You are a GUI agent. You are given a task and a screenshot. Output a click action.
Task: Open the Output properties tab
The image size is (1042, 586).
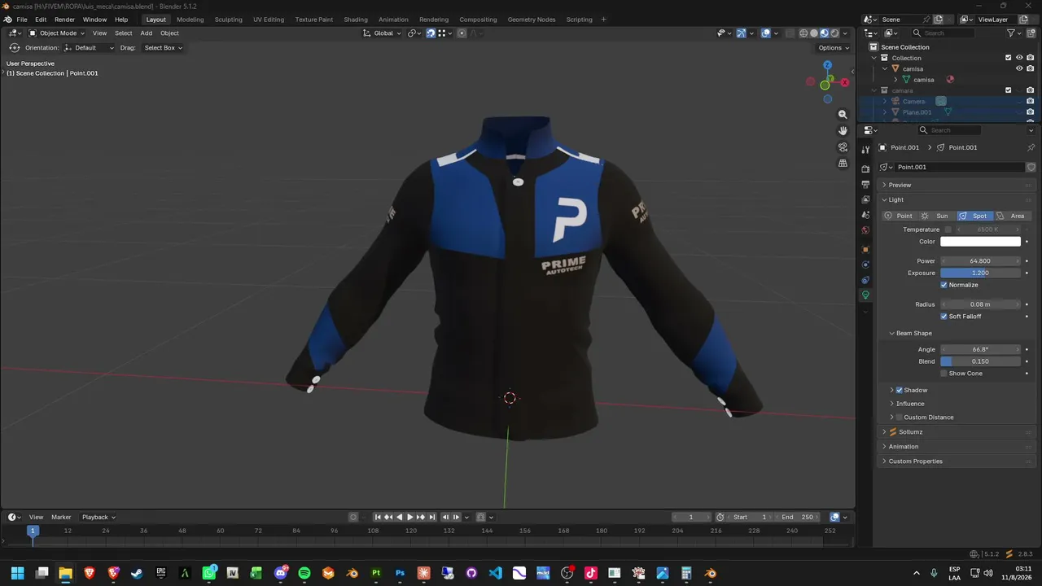[x=865, y=184]
